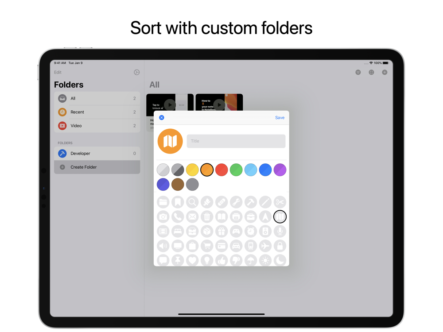Screen dimensions: 443x332
Task: Click the Title input field
Action: 236,141
